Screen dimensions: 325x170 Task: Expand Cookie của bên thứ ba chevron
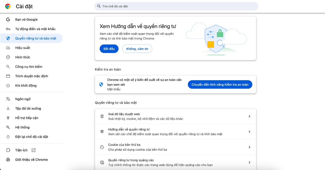[x=249, y=147]
